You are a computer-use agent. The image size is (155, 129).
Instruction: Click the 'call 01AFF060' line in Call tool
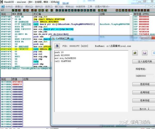(63, 61)
